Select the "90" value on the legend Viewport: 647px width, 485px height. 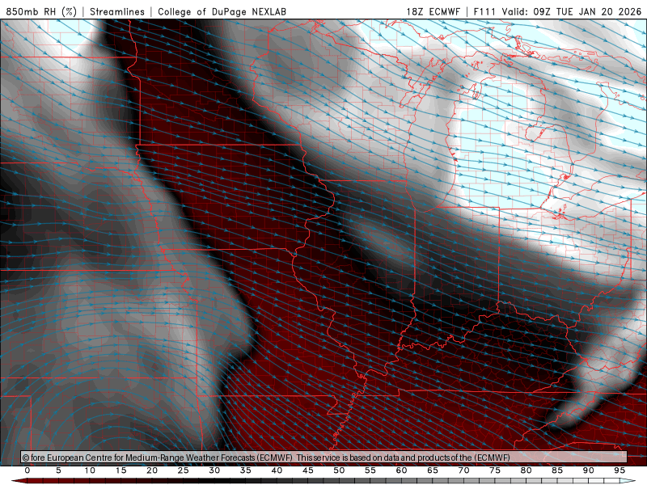(588, 470)
